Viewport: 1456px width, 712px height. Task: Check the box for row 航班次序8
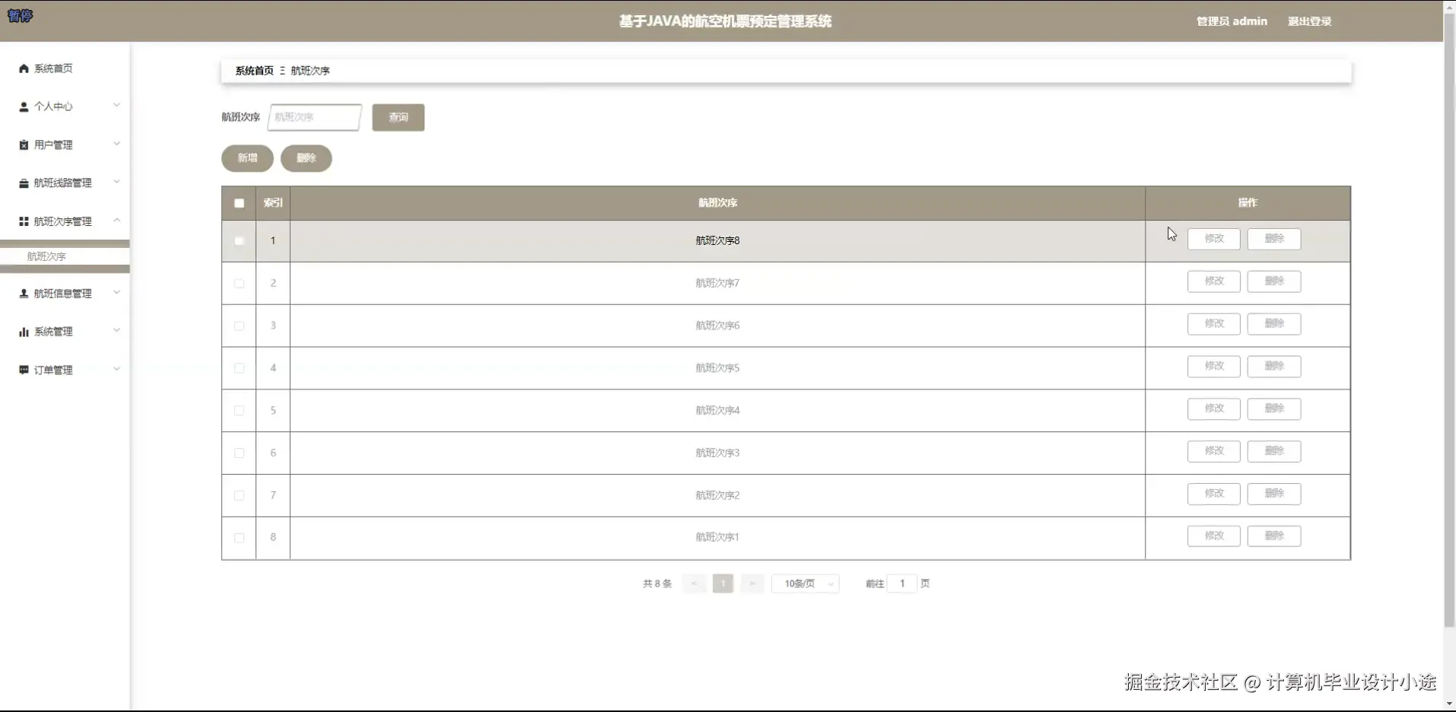tap(239, 241)
